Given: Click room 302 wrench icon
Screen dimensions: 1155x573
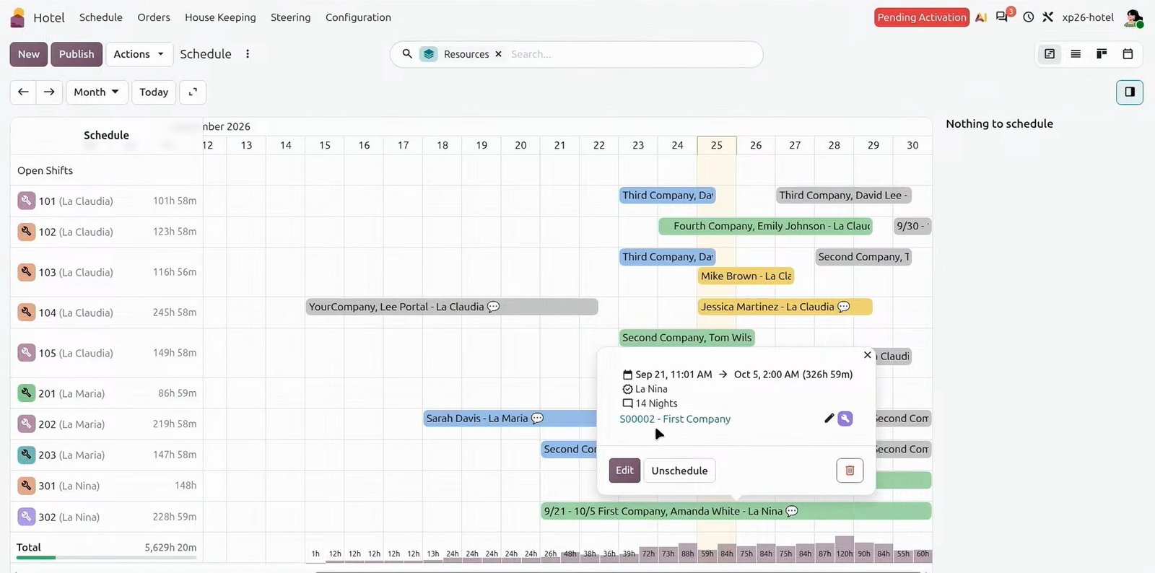Looking at the screenshot, I should click(27, 517).
